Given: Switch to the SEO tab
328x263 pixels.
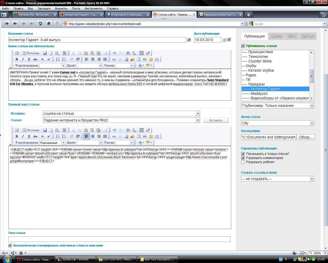Looking at the screenshot, I should coord(292,36).
